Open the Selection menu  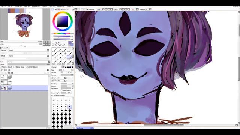tap(36, 6)
